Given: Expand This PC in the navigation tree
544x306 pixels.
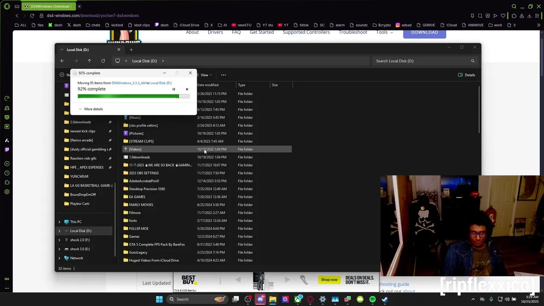Looking at the screenshot, I should click(x=59, y=222).
